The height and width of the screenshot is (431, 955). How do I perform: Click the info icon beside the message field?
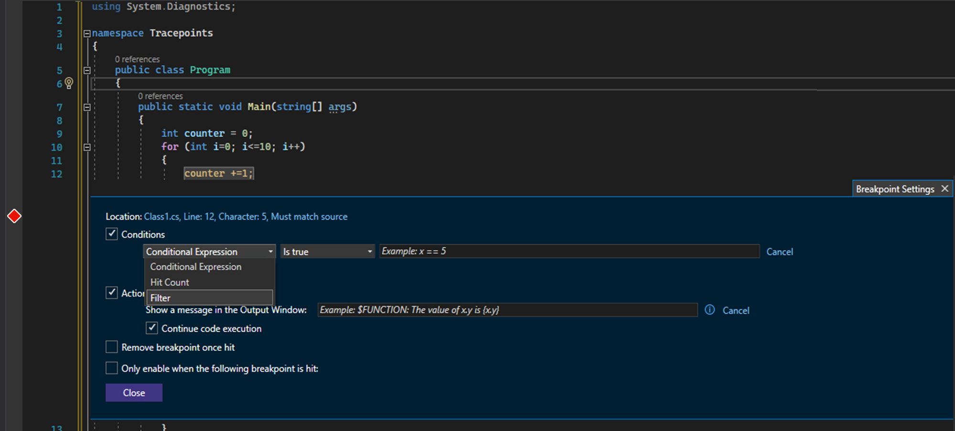pyautogui.click(x=710, y=310)
